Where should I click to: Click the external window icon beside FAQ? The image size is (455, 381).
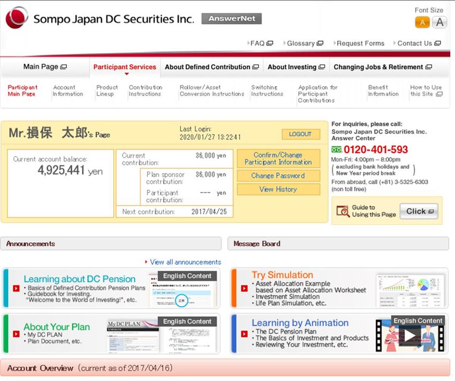pos(270,43)
